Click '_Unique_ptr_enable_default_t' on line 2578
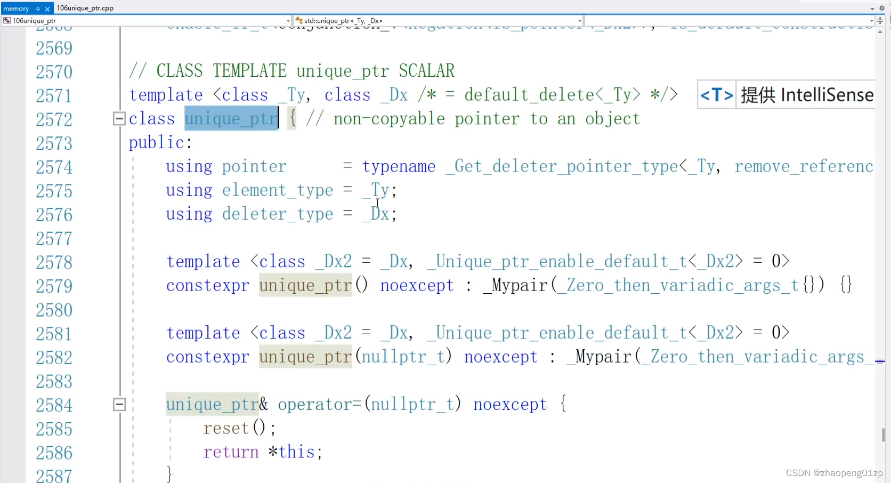891x483 pixels. tap(557, 262)
